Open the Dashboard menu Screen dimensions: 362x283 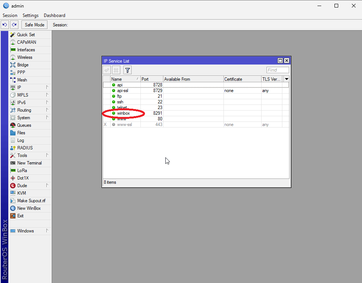point(54,15)
